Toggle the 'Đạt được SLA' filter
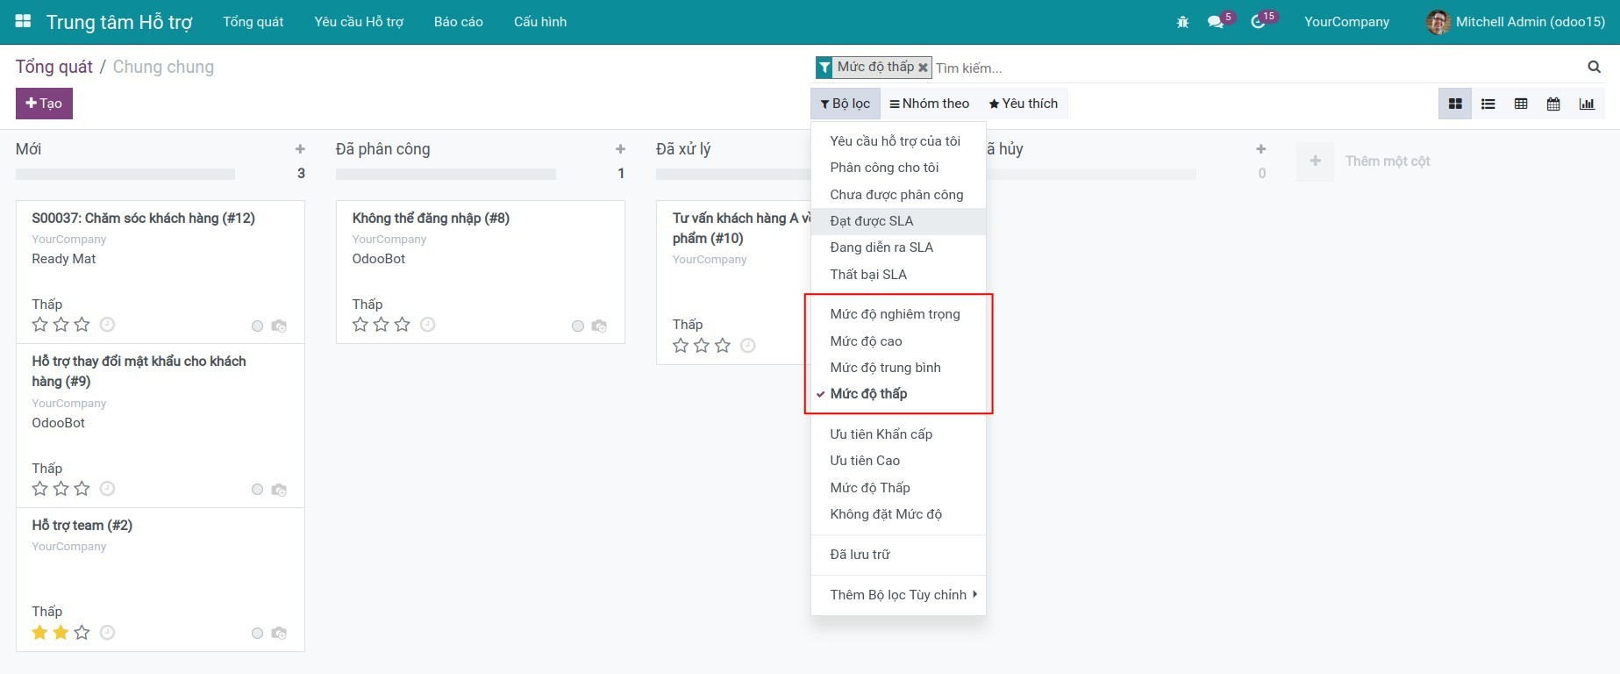This screenshot has width=1620, height=674. coord(872,221)
